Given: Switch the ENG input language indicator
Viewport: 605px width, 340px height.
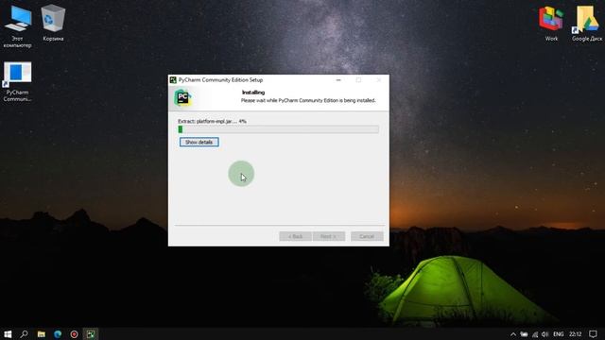Looking at the screenshot, I should [559, 334].
